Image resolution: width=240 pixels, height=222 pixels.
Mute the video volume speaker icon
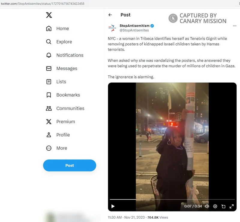point(207,206)
